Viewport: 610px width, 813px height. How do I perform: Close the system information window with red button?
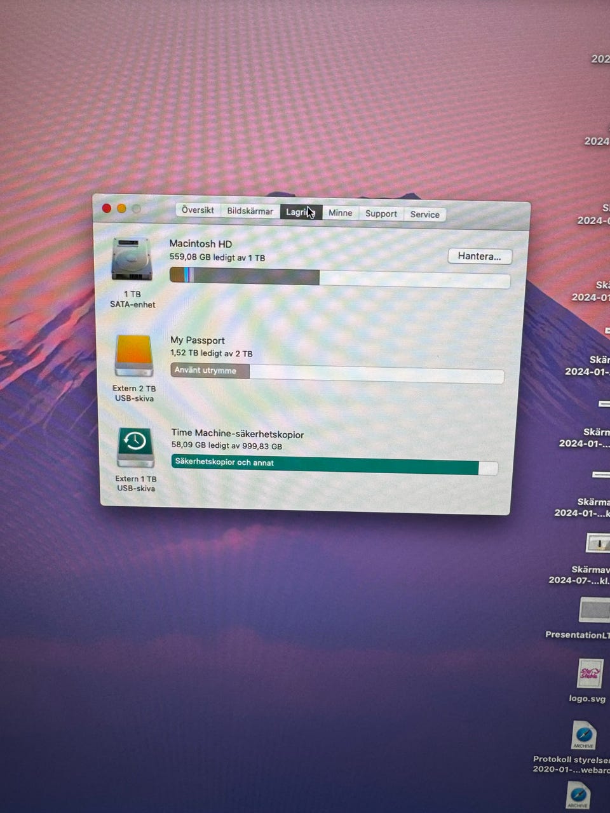[x=107, y=208]
